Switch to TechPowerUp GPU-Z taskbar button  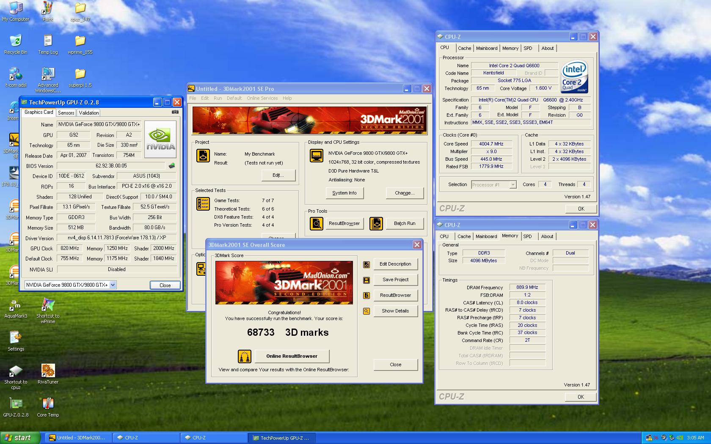pyautogui.click(x=281, y=438)
